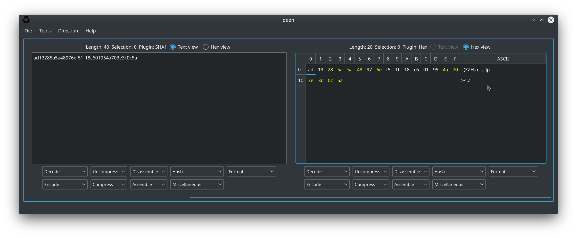Close the deen window
This screenshot has width=577, height=238.
(551, 20)
